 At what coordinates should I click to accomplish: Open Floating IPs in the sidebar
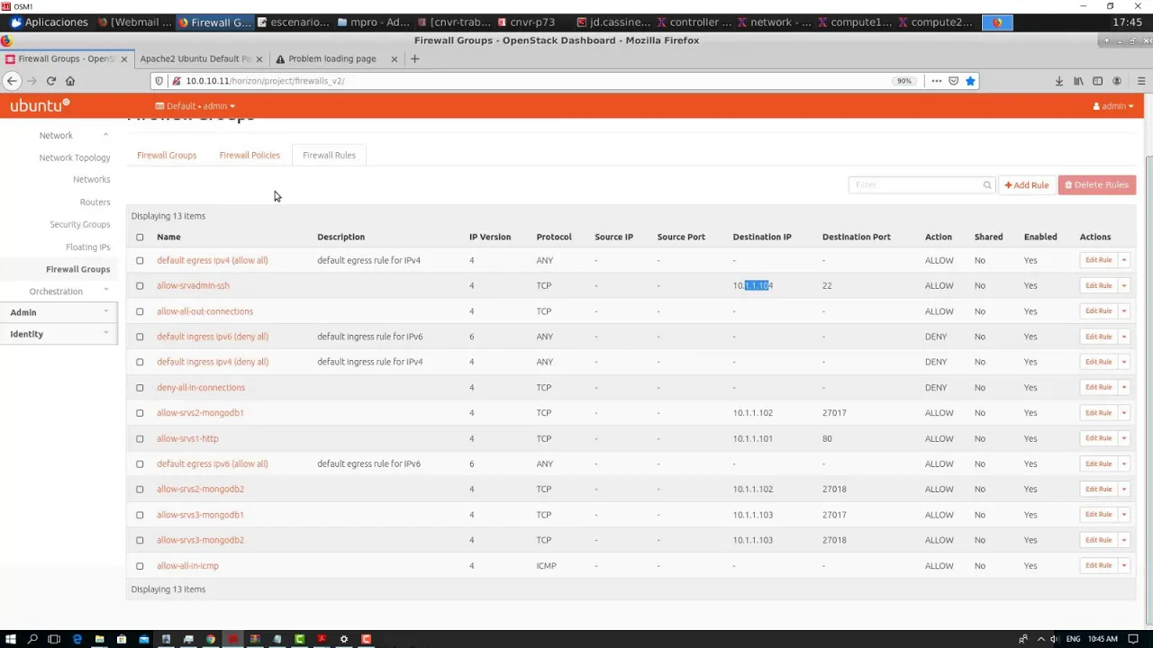click(88, 247)
